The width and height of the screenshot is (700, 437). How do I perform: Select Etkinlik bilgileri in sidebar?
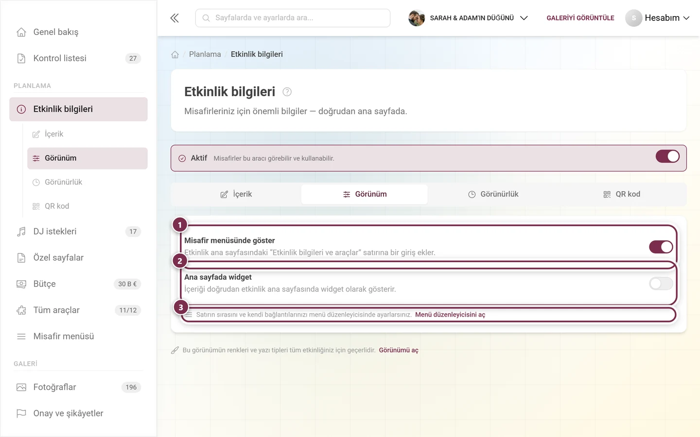pyautogui.click(x=78, y=109)
